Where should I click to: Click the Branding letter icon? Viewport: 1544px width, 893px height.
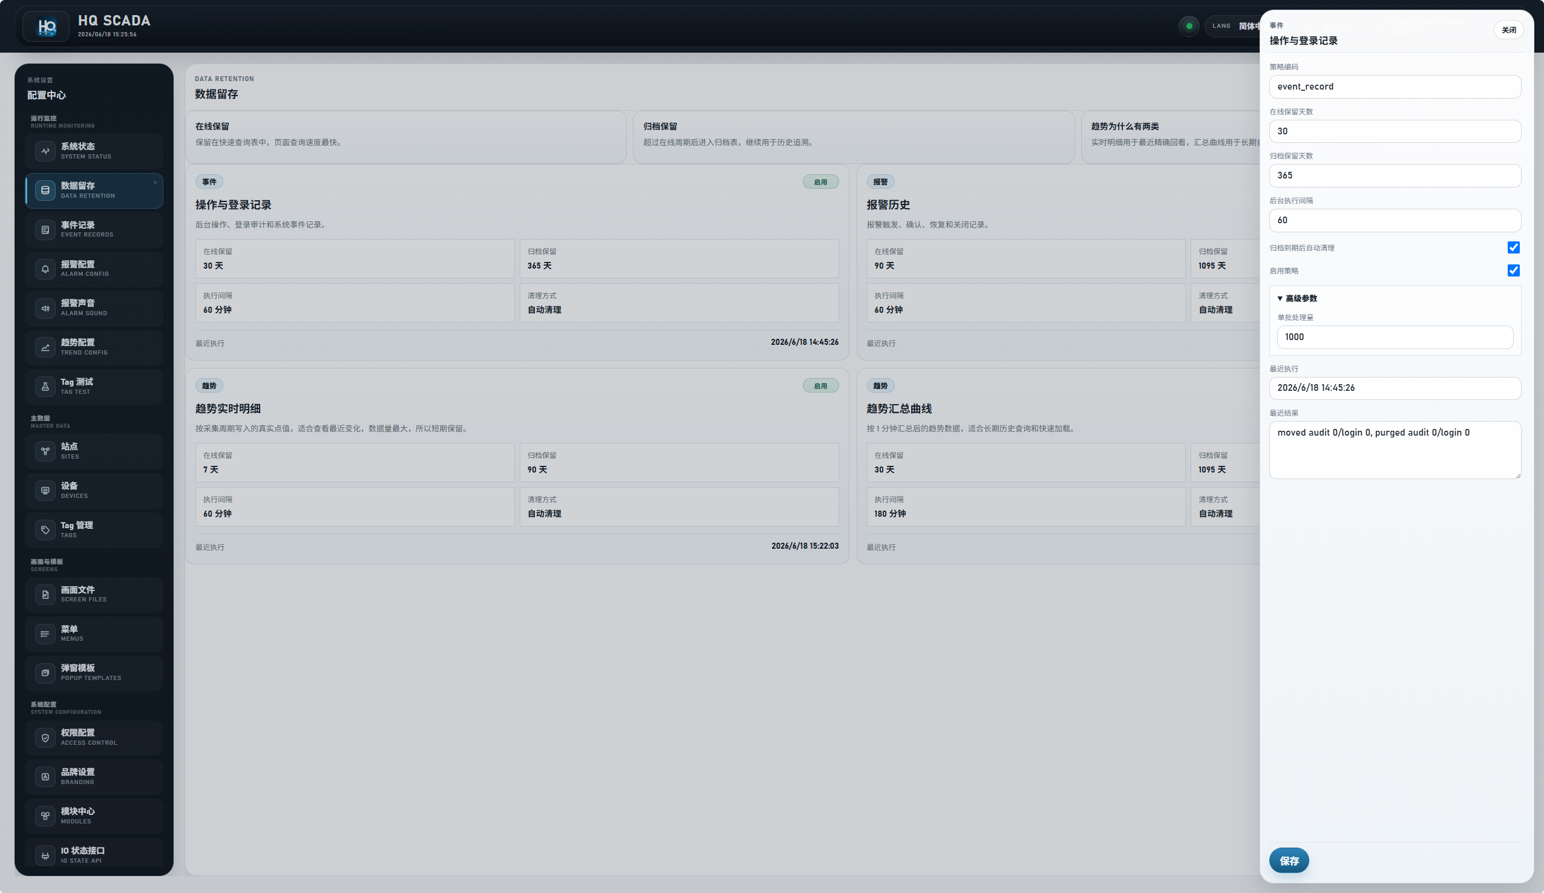[x=45, y=777]
